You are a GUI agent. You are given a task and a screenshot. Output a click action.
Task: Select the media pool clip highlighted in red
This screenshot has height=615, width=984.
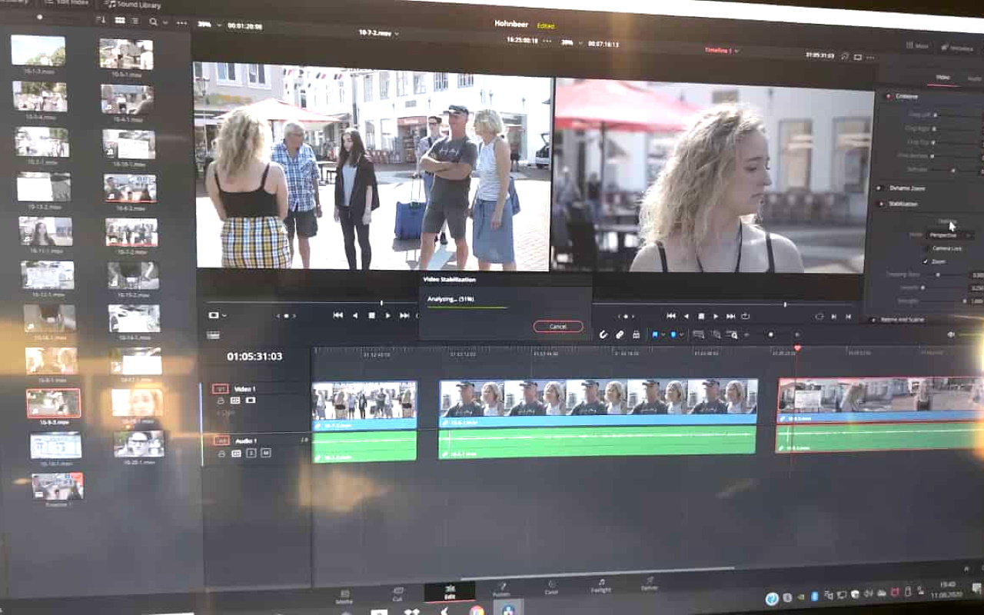coord(53,402)
